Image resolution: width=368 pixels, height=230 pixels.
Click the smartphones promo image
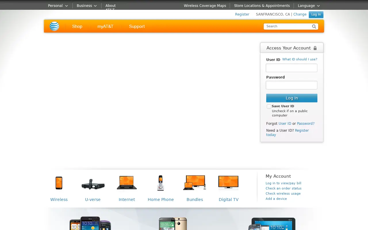tap(90, 223)
